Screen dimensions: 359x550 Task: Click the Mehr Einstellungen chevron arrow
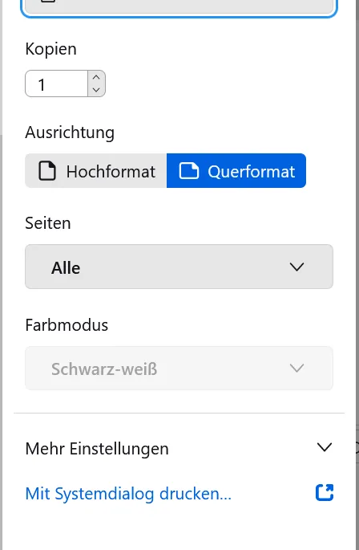point(325,447)
